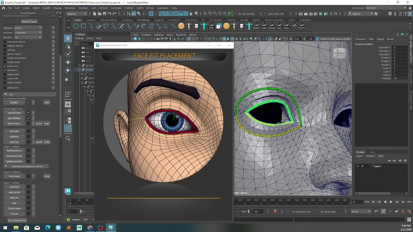The image size is (413, 232).
Task: Open the Rigging menu set dropdown
Action: coord(76,14)
